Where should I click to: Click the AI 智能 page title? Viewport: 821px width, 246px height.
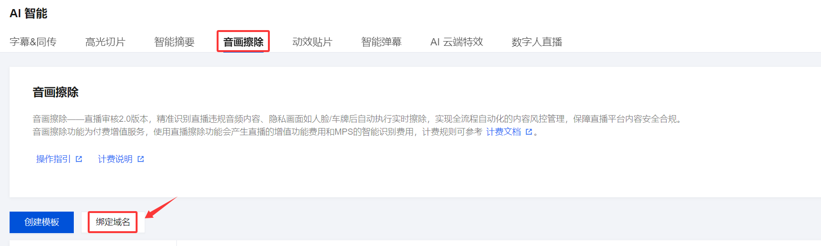[29, 13]
